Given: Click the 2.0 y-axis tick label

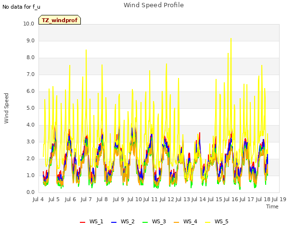Looking at the screenshot, I should point(30,158).
